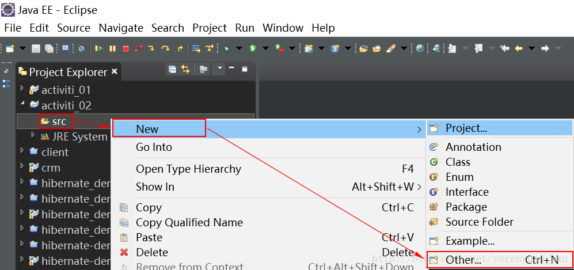Click the blue console monitor toolbar icon
This screenshot has height=270, width=574.
66,48
